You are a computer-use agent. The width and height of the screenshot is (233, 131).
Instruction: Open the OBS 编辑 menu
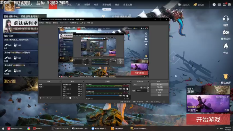tap(48, 23)
